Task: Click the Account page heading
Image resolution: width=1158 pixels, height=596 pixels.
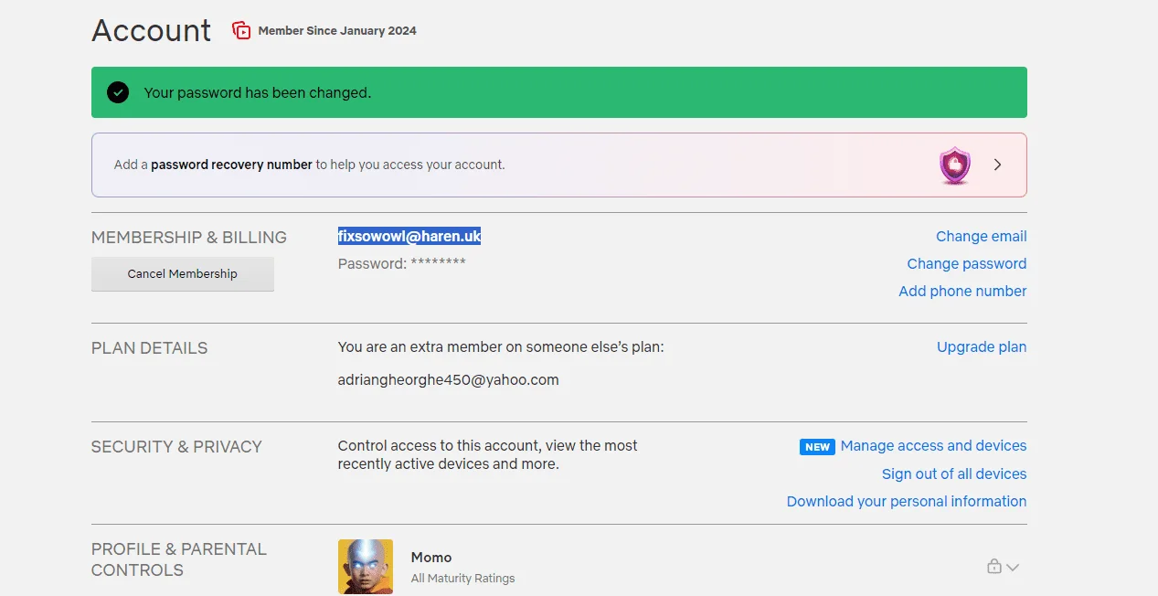Action: [152, 31]
